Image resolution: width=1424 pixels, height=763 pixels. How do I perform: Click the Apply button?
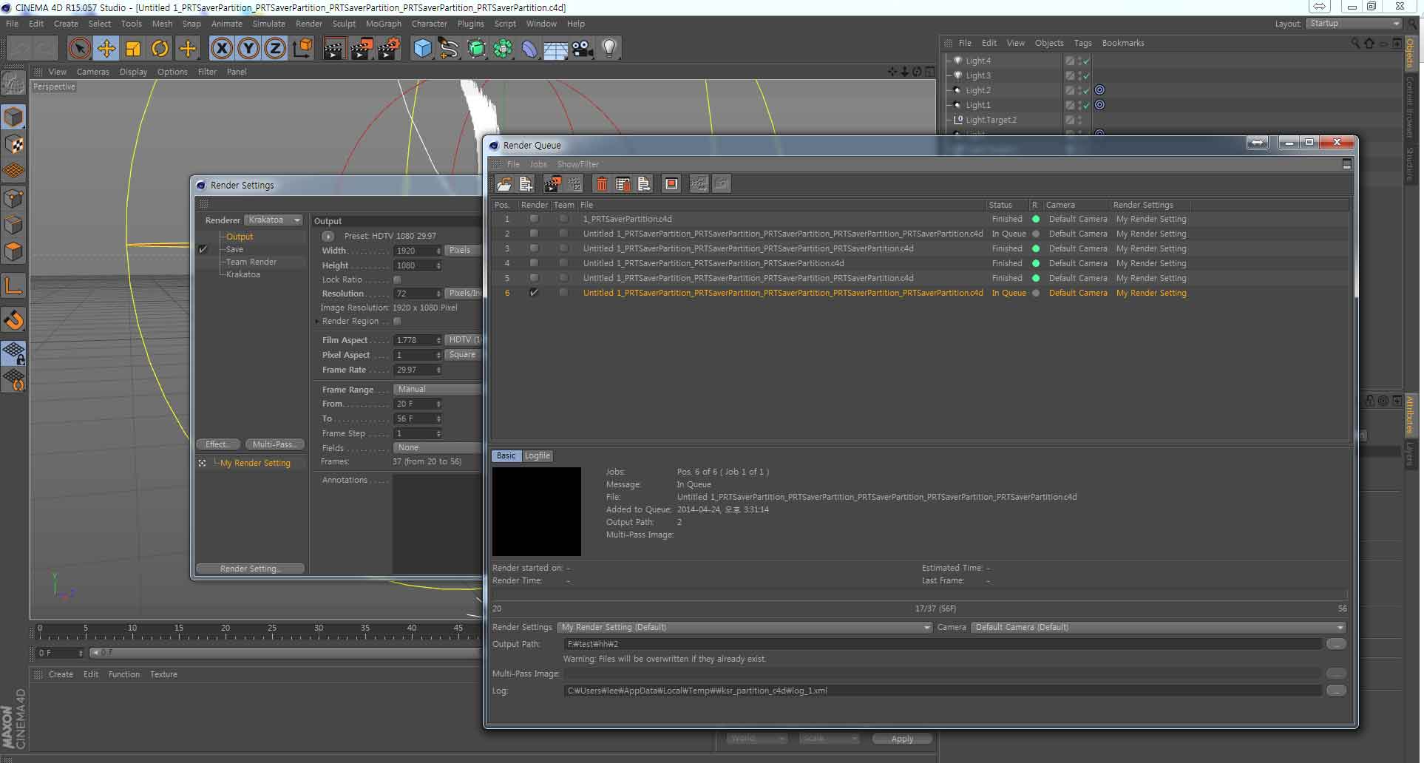pos(902,739)
